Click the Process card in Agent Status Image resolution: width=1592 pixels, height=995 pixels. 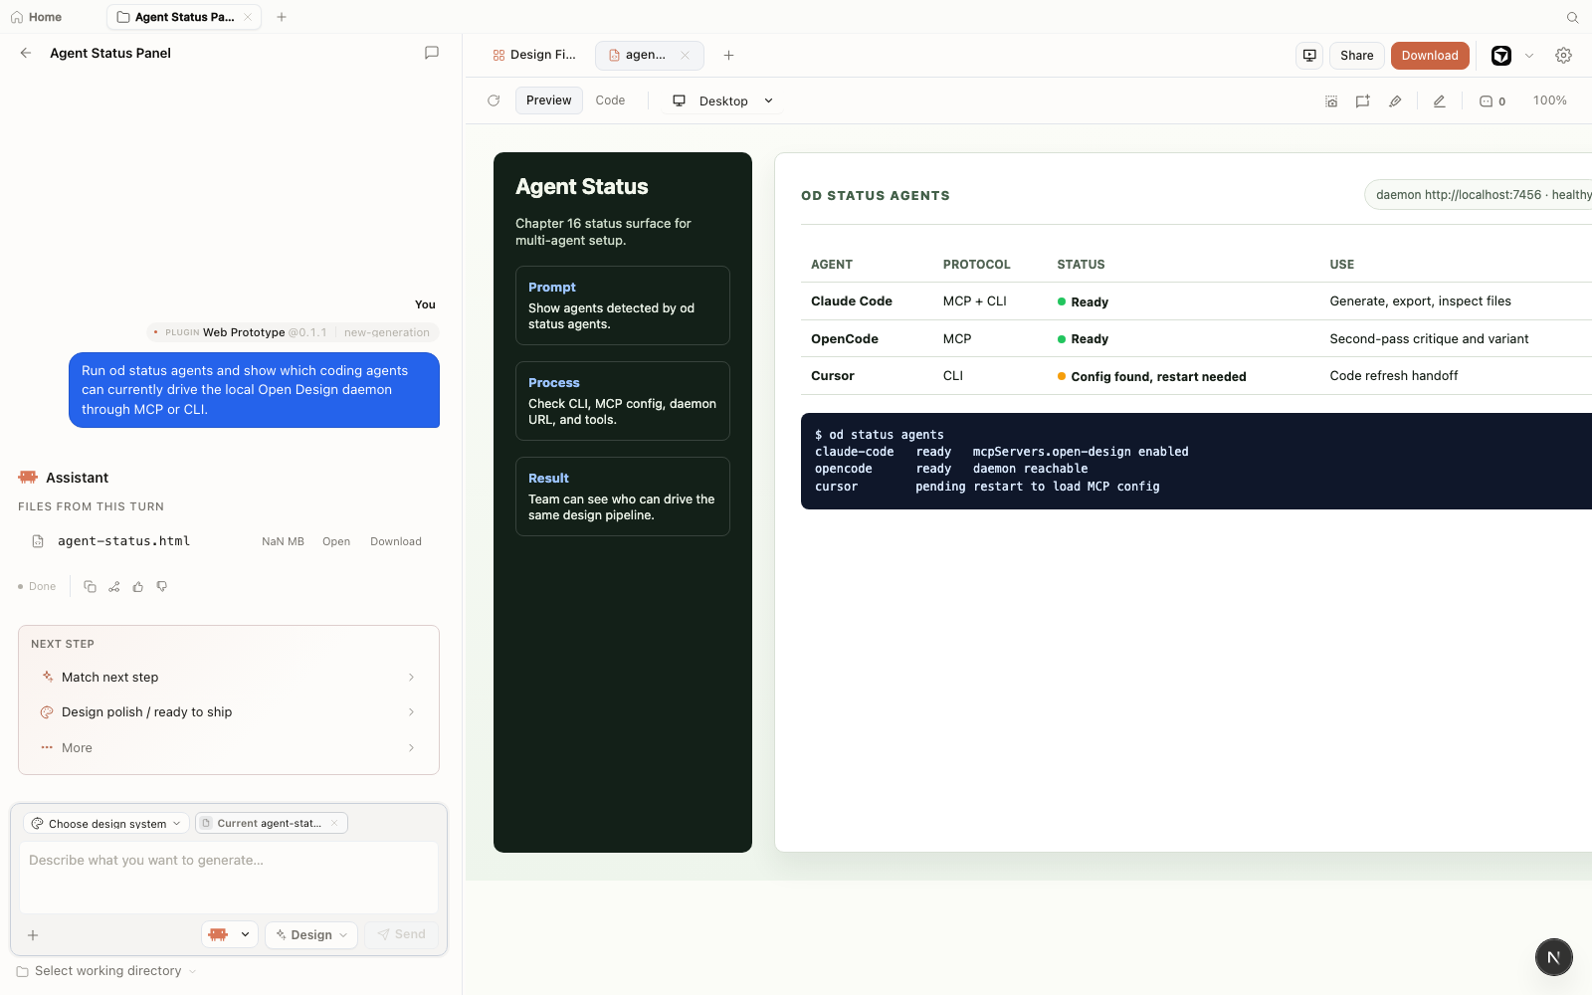click(x=623, y=401)
